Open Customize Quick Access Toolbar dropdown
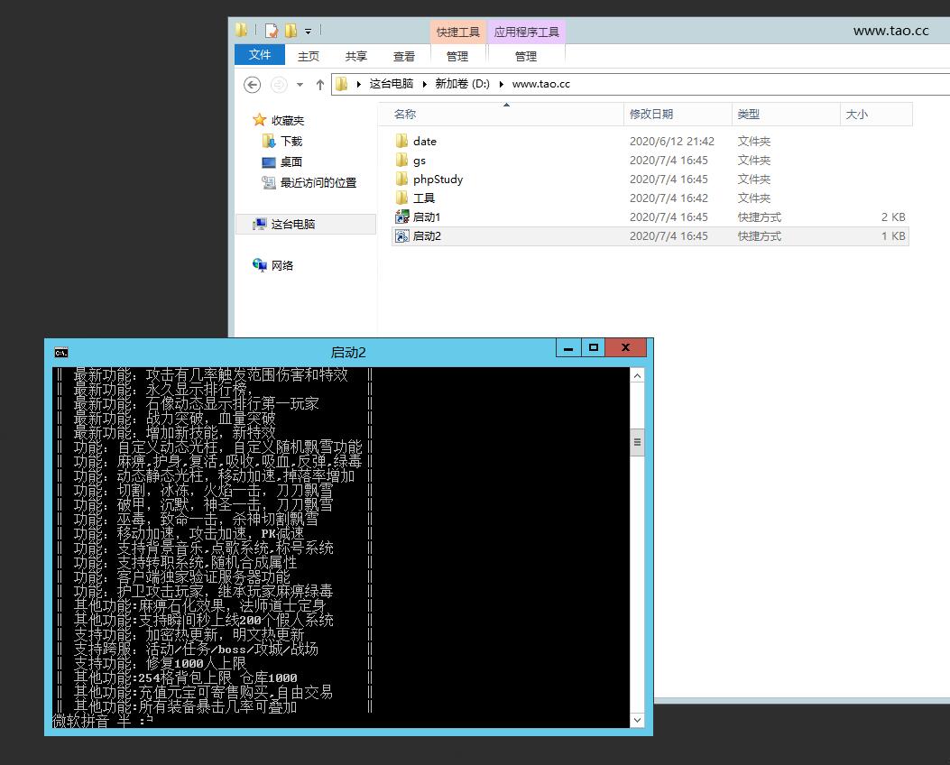Image resolution: width=950 pixels, height=765 pixels. 308,32
